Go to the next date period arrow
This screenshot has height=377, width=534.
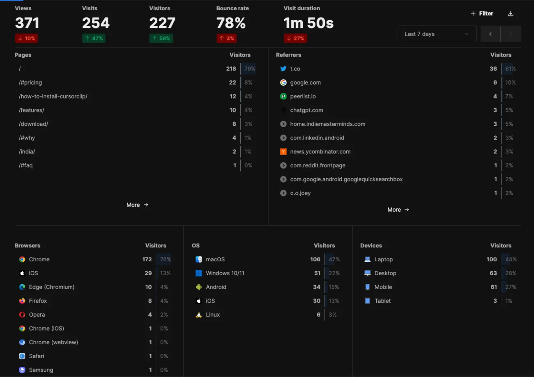pyautogui.click(x=511, y=34)
